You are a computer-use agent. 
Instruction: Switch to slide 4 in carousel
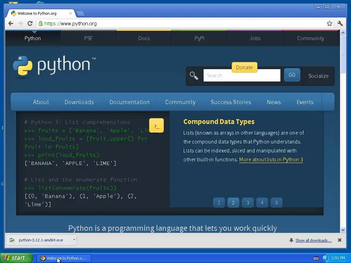[x=262, y=203]
